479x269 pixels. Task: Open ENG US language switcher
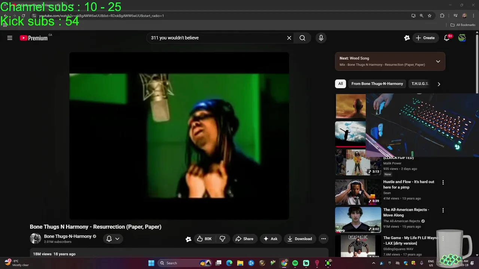[x=431, y=263]
